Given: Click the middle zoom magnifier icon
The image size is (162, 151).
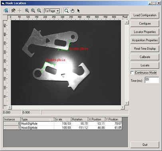Looking at the screenshot, I should [33, 11].
